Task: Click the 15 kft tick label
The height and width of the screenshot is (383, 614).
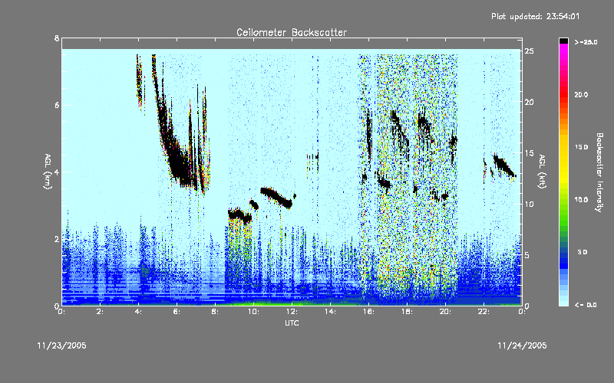Action: [x=529, y=153]
